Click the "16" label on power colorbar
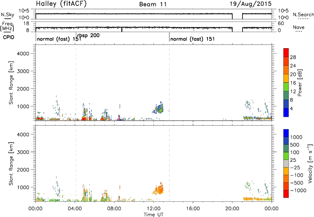The height and width of the screenshot is (217, 314). [293, 83]
